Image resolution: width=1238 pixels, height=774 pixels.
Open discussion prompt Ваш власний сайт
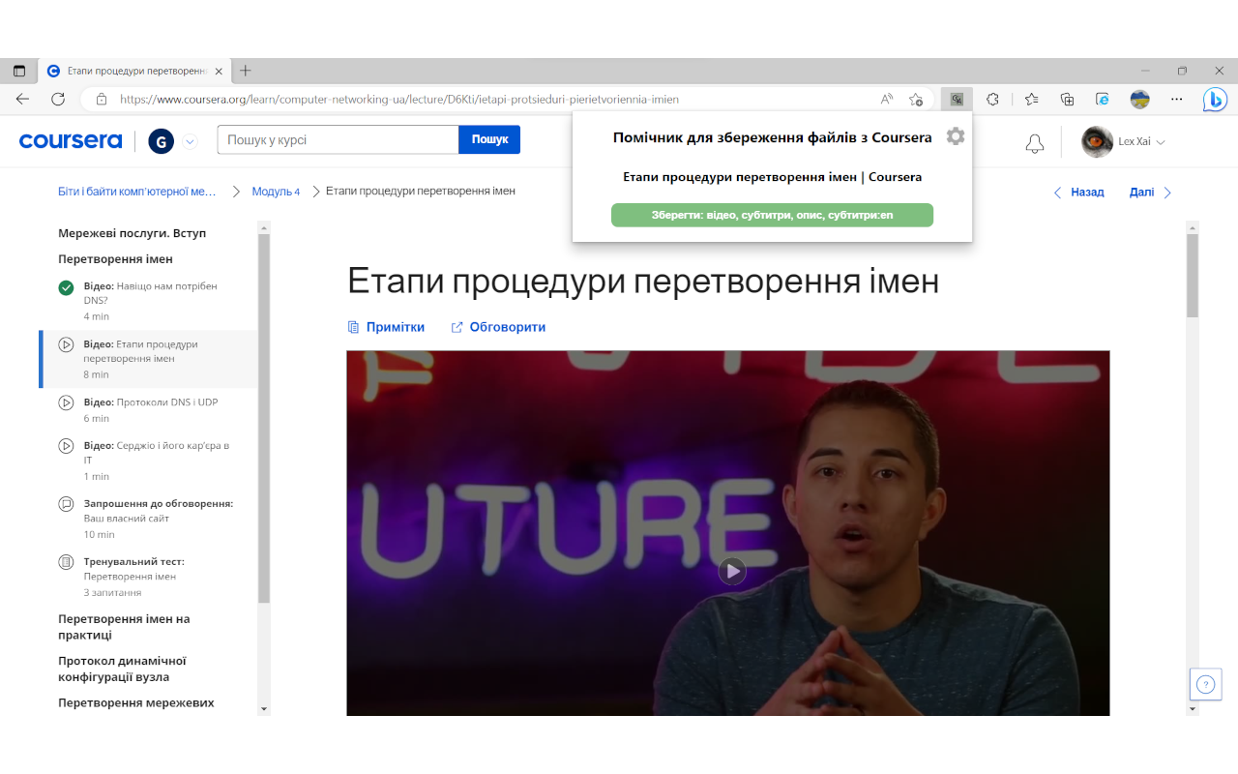pos(148,519)
